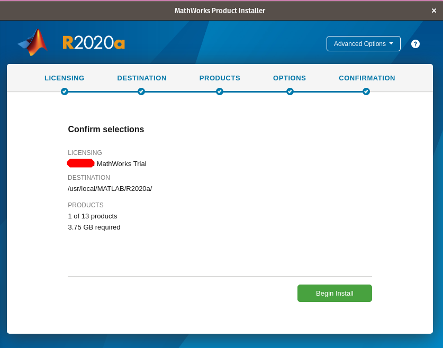The width and height of the screenshot is (443, 348).
Task: Click the R2020a release logo
Action: point(94,43)
